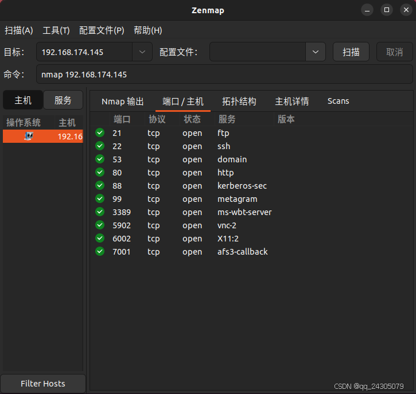Image resolution: width=416 pixels, height=394 pixels.
Task: Select the kerberos-sec service row
Action: pos(251,185)
